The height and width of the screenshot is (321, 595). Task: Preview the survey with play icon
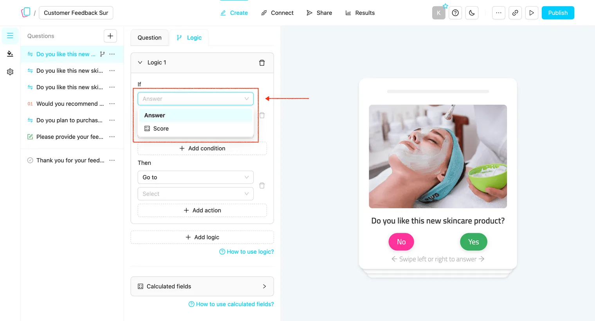[532, 13]
